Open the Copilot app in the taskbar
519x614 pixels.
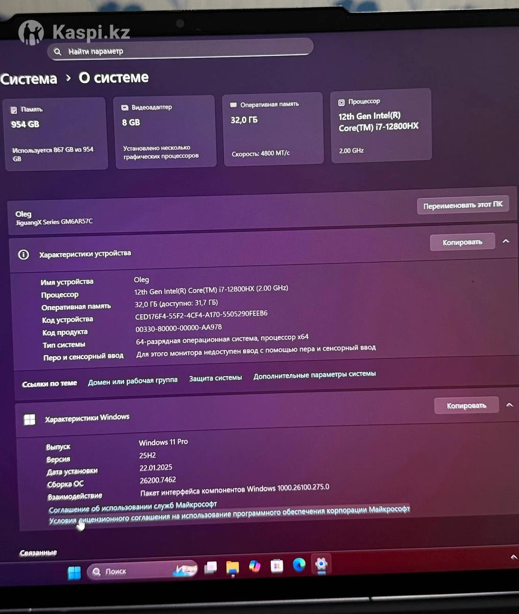pyautogui.click(x=254, y=566)
